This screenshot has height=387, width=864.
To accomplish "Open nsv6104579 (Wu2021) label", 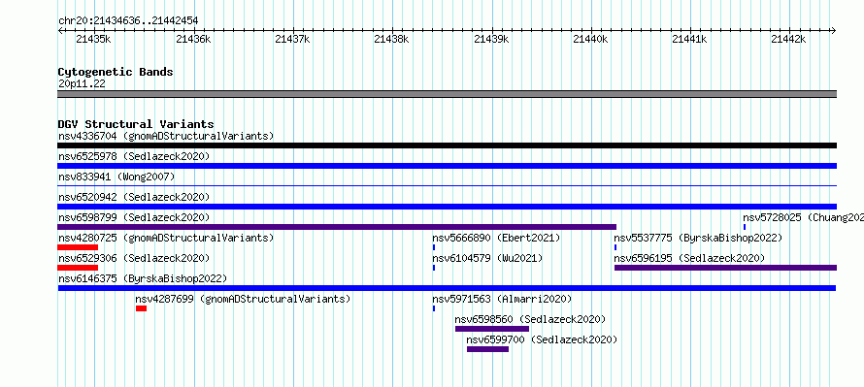I will pos(487,258).
